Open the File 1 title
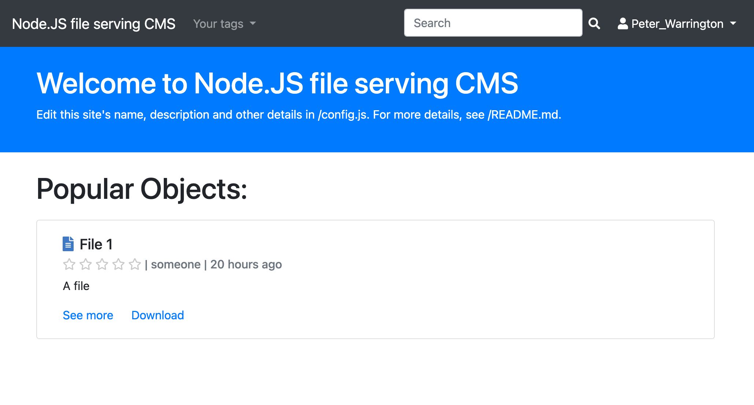 click(96, 244)
